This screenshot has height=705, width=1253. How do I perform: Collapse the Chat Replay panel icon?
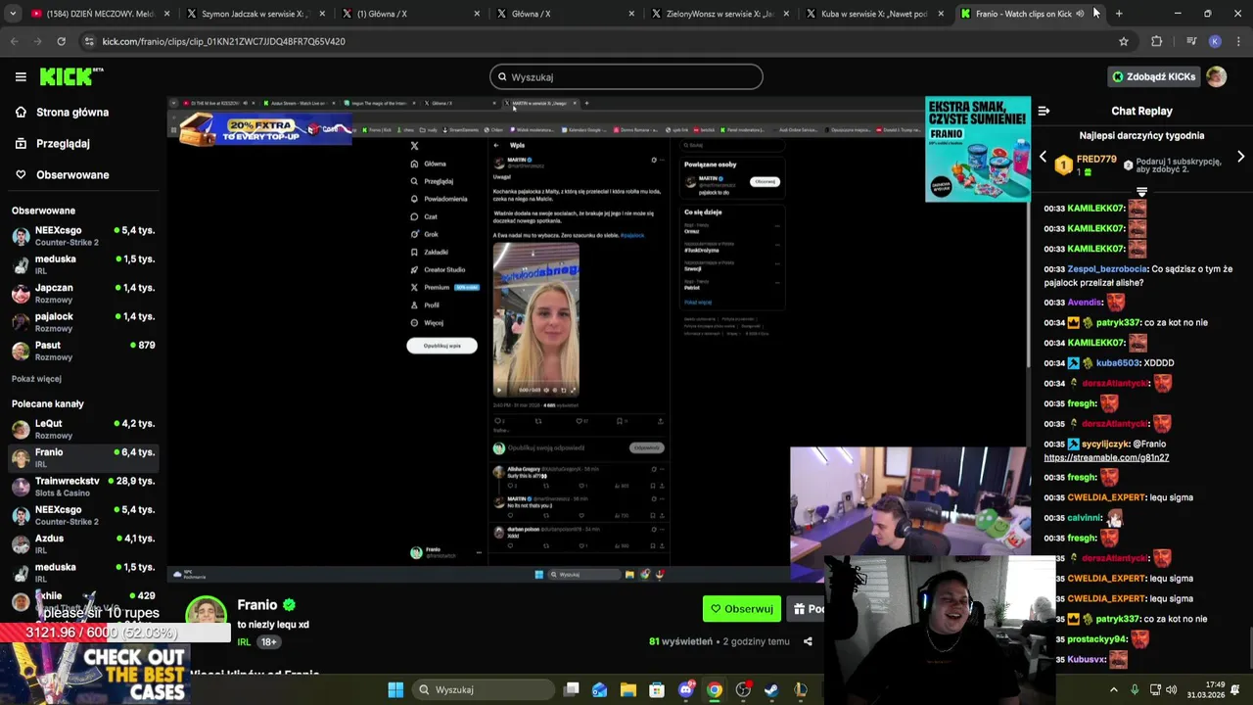tap(1044, 111)
